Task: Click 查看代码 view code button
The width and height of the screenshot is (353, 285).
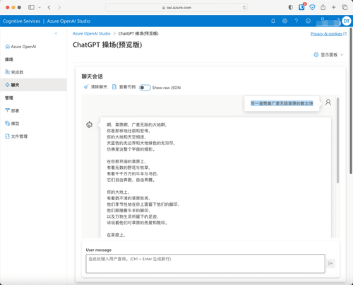Action: pos(124,87)
